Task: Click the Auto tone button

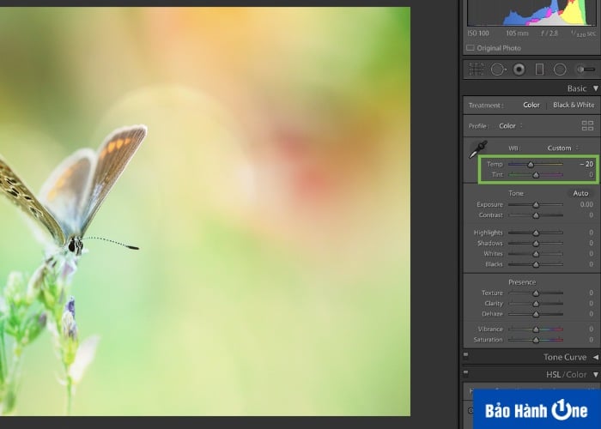Action: click(x=580, y=193)
